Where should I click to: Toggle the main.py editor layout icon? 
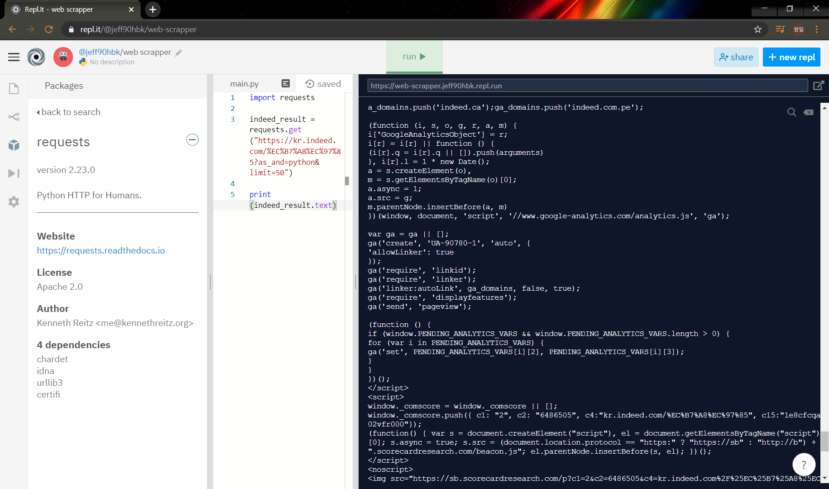(286, 83)
